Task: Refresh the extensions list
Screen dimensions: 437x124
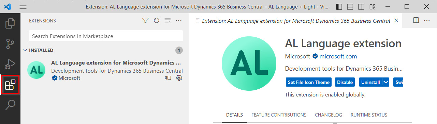Action: pyautogui.click(x=156, y=21)
